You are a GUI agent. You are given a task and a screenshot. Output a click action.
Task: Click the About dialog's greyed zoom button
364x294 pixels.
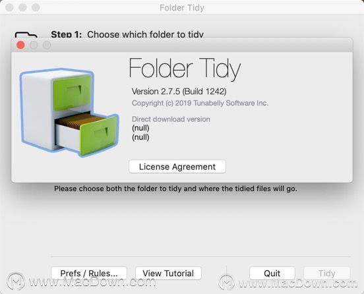[x=47, y=45]
